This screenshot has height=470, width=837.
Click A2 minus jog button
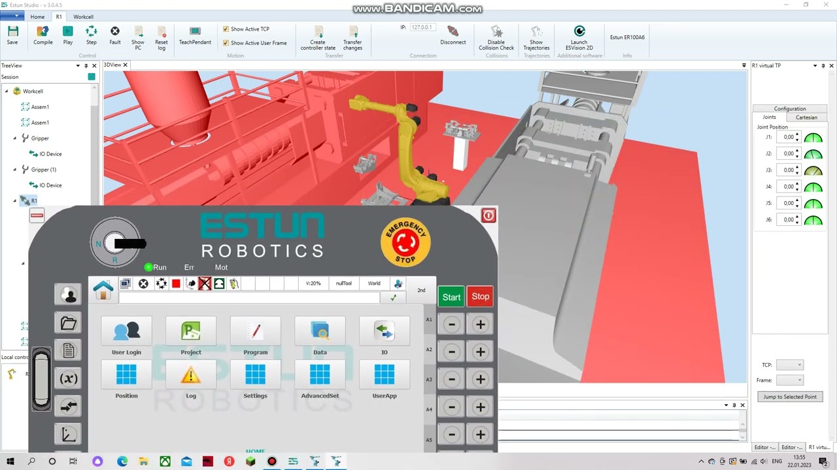tap(451, 352)
